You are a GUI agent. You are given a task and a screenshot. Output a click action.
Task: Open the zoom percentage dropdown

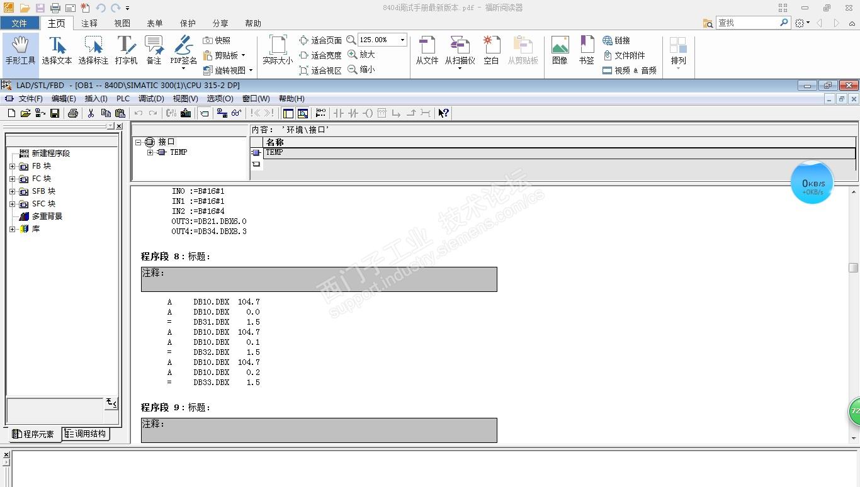pyautogui.click(x=402, y=40)
